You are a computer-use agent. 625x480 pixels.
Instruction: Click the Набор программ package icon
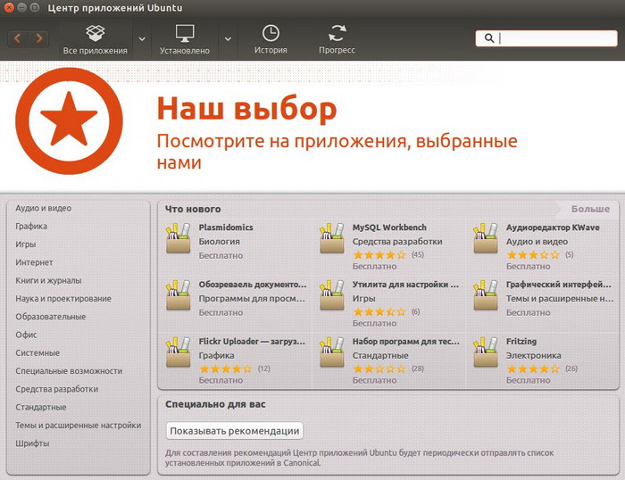tap(331, 352)
